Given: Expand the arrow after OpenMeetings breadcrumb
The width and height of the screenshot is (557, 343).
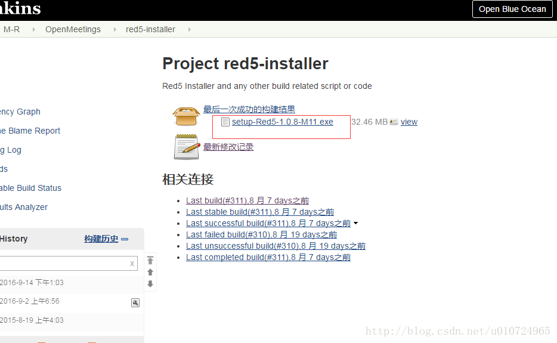Looking at the screenshot, I should point(115,29).
